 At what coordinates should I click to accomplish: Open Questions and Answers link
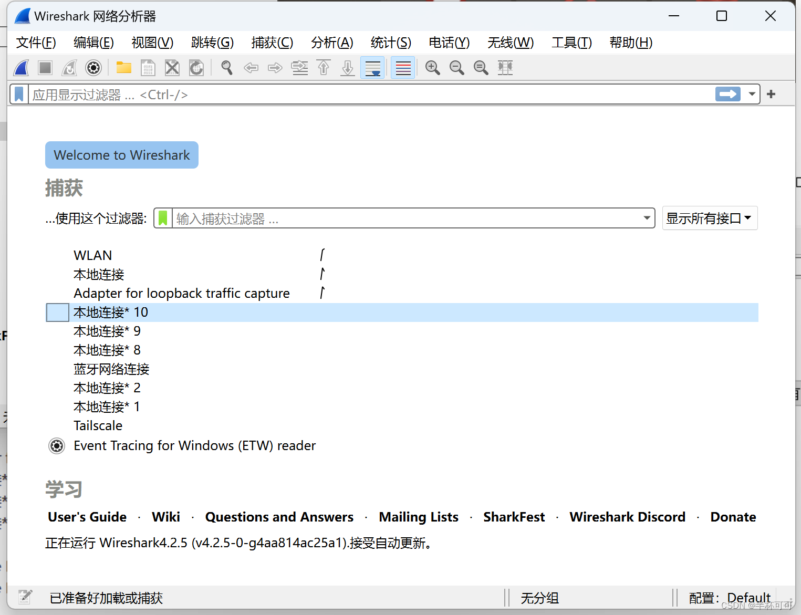coord(279,517)
